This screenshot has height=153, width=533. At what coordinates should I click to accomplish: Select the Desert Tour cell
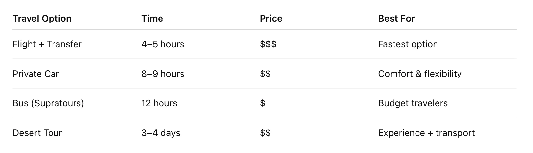[37, 133]
